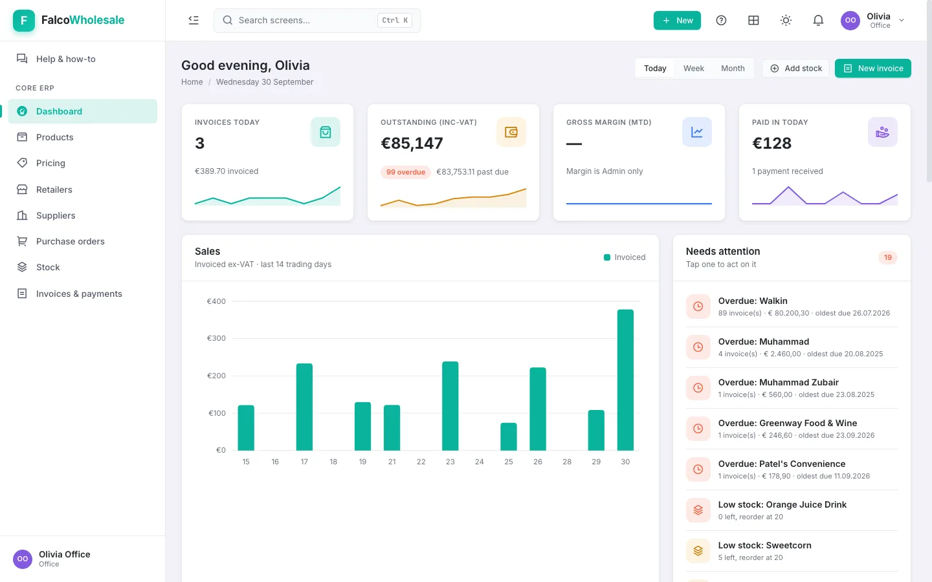The image size is (932, 582).
Task: Click the Gross Margin chart icon
Action: [x=697, y=132]
